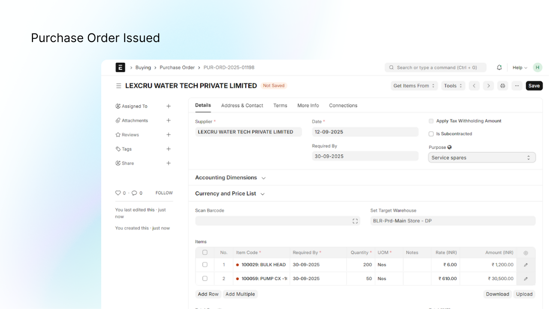Click the Not Saved status badge
This screenshot has height=309, width=549.
click(274, 86)
